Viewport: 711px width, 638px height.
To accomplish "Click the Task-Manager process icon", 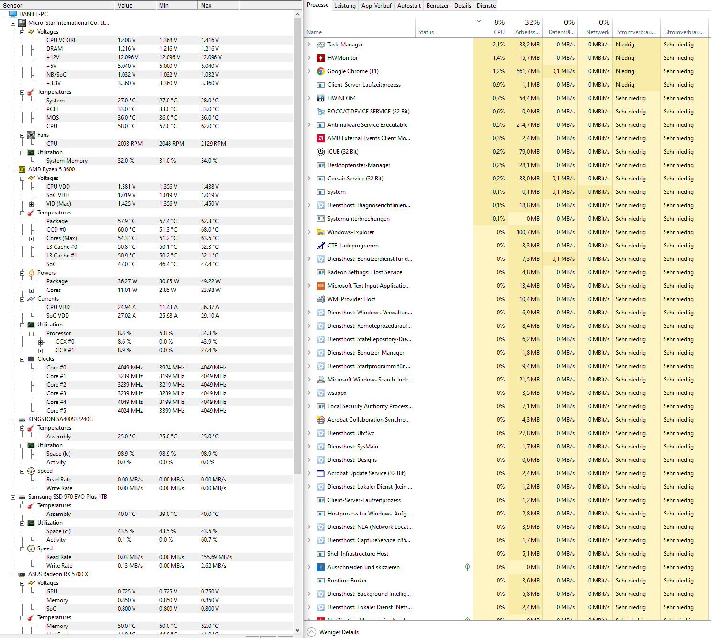I will pos(321,45).
